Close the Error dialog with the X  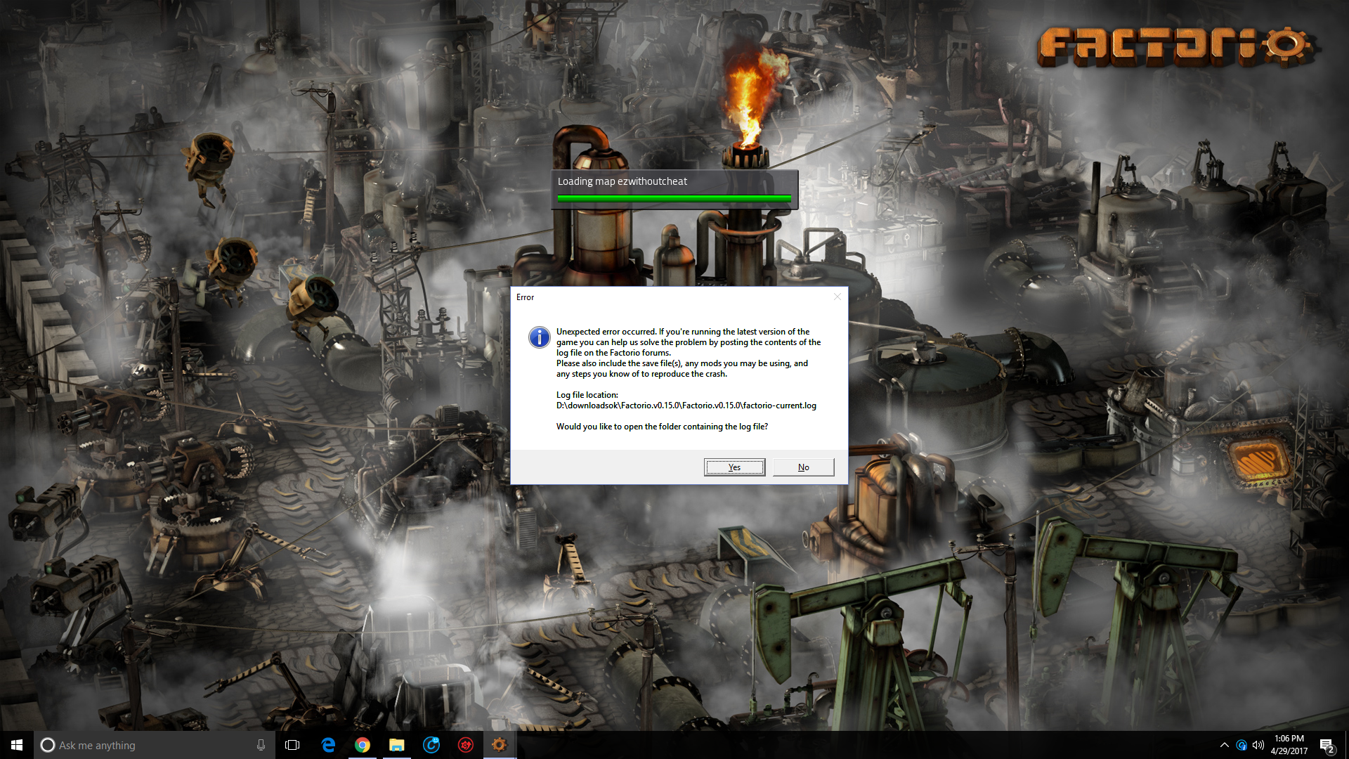[837, 297]
